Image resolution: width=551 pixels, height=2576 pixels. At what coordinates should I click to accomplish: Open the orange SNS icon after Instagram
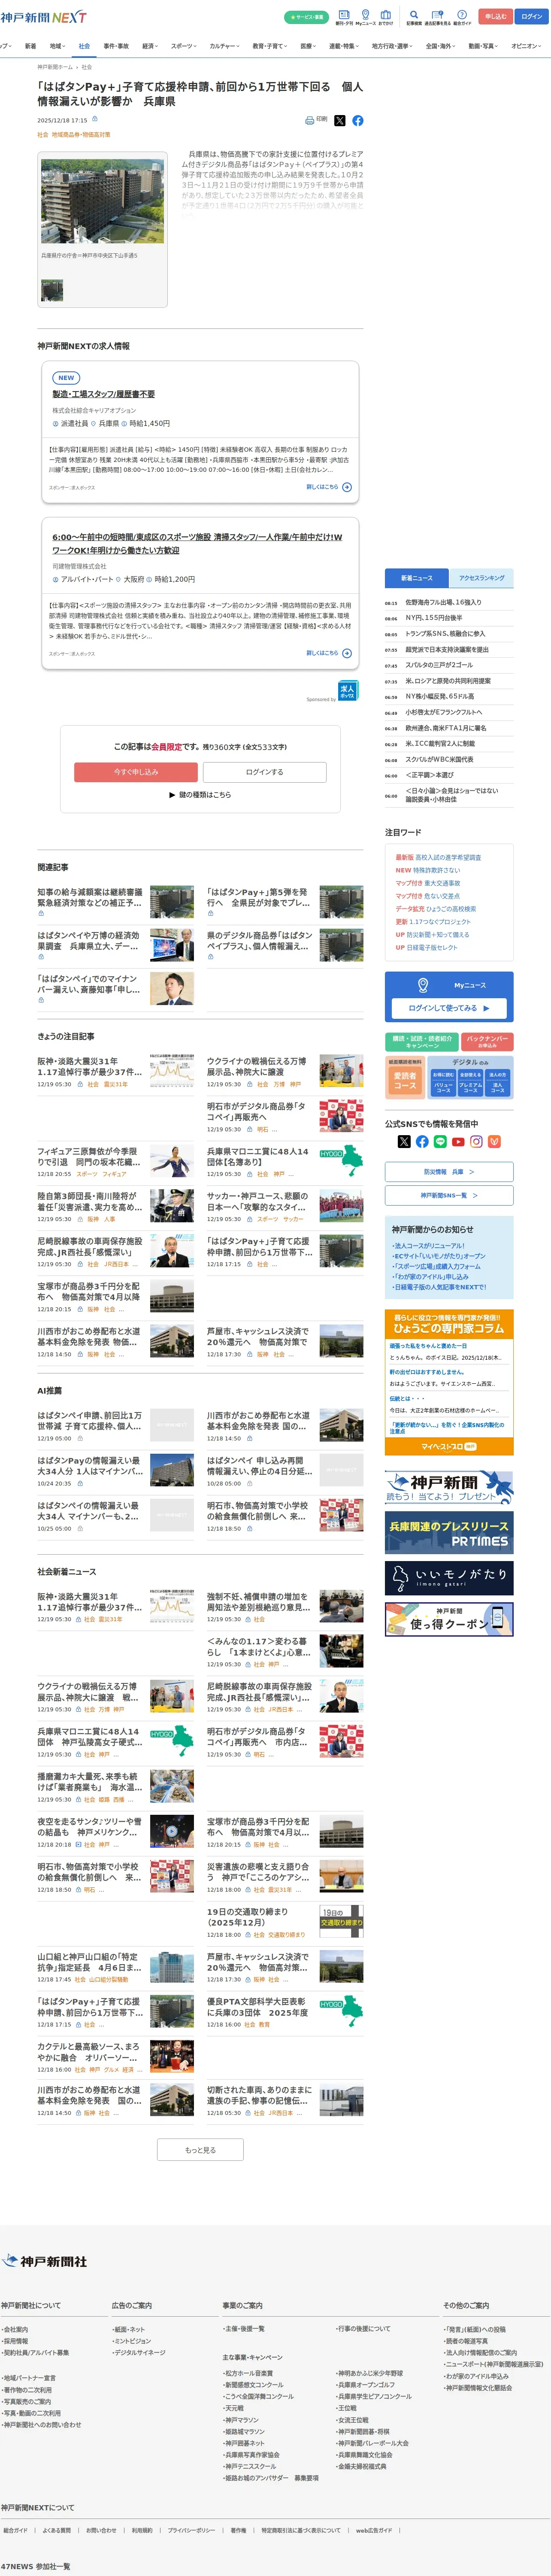(494, 1141)
